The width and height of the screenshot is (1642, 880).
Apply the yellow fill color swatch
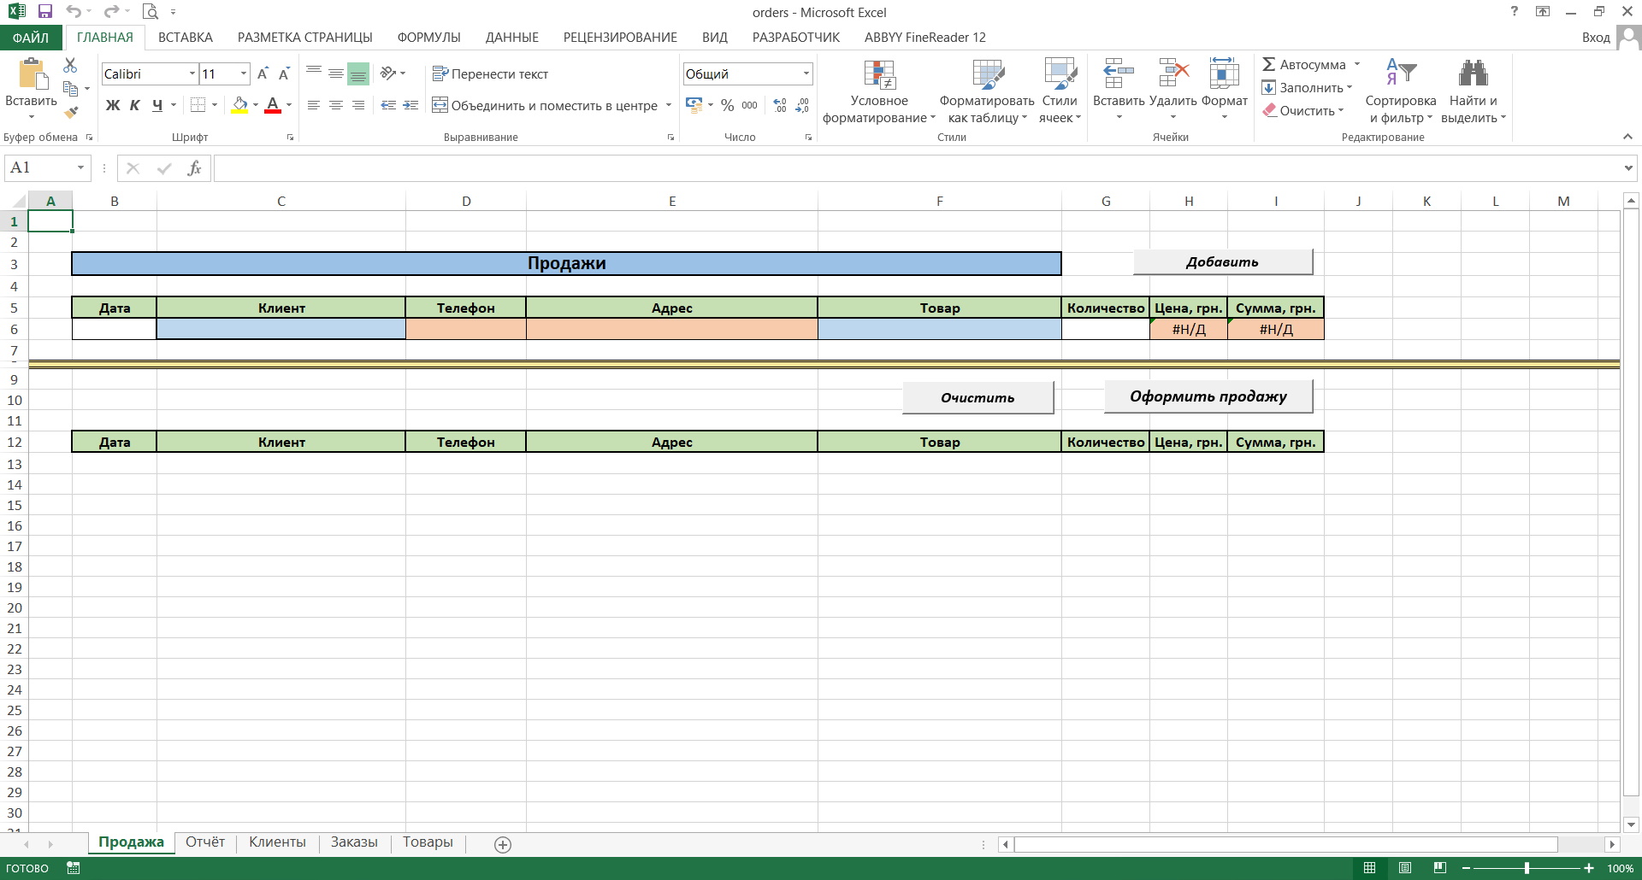coord(239,105)
